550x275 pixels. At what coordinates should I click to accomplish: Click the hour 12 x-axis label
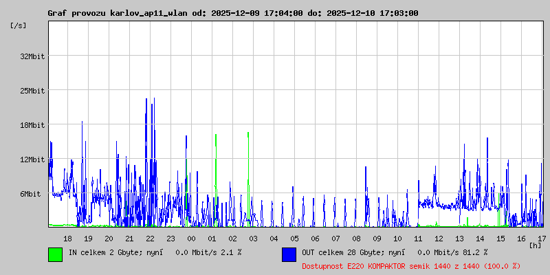439,239
